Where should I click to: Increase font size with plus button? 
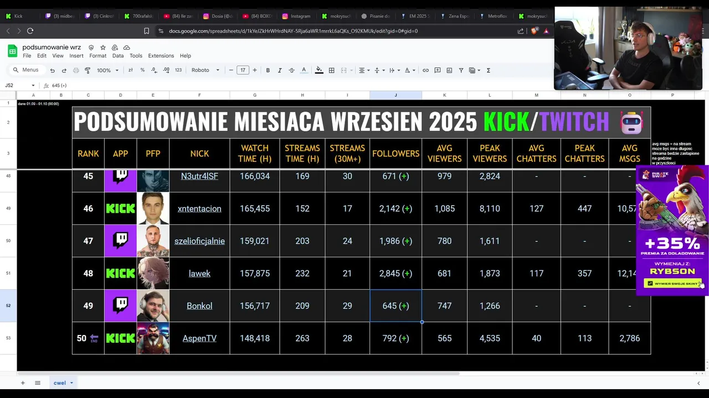click(x=255, y=70)
